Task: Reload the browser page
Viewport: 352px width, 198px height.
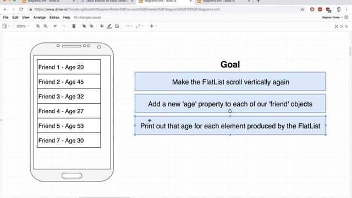Action: 21,9
